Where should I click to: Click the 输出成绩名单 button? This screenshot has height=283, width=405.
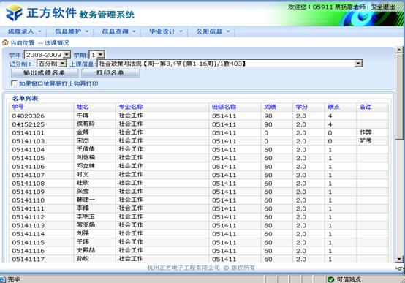[x=45, y=73]
